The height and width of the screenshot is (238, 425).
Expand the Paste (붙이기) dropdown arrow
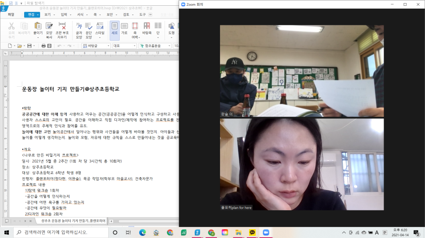[38, 38]
